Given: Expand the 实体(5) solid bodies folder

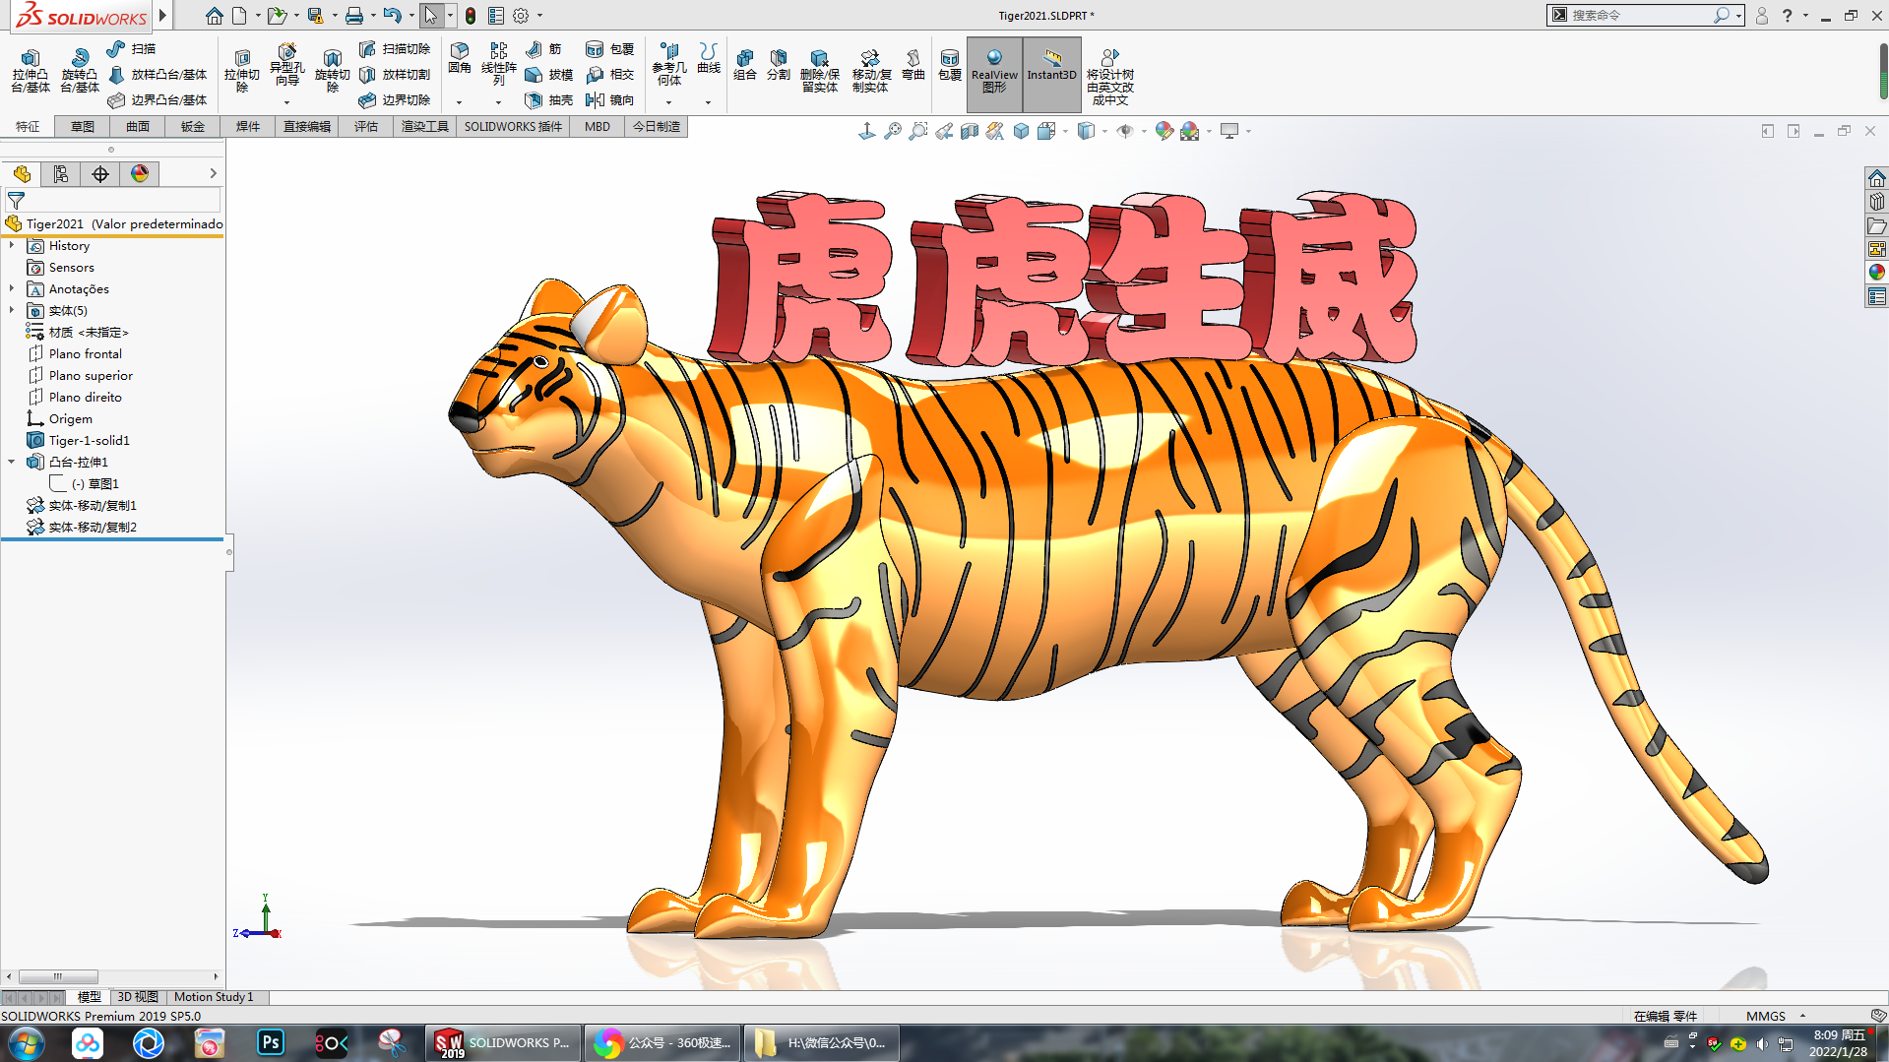Looking at the screenshot, I should 12,310.
